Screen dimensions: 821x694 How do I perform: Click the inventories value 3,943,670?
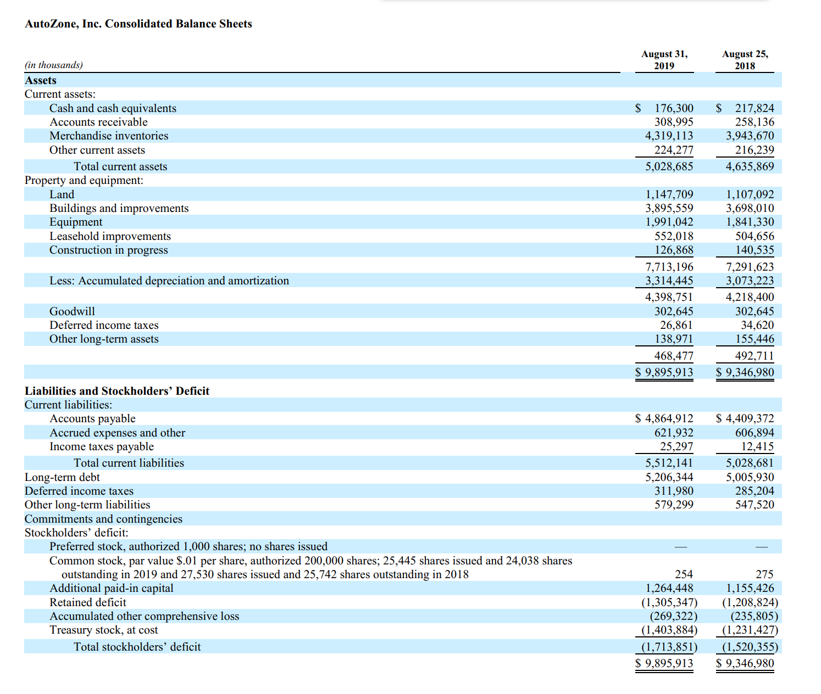coord(750,136)
